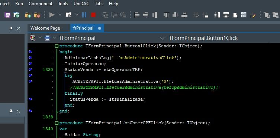
Task: Click the component height sizing icon
Action: tap(217, 15)
